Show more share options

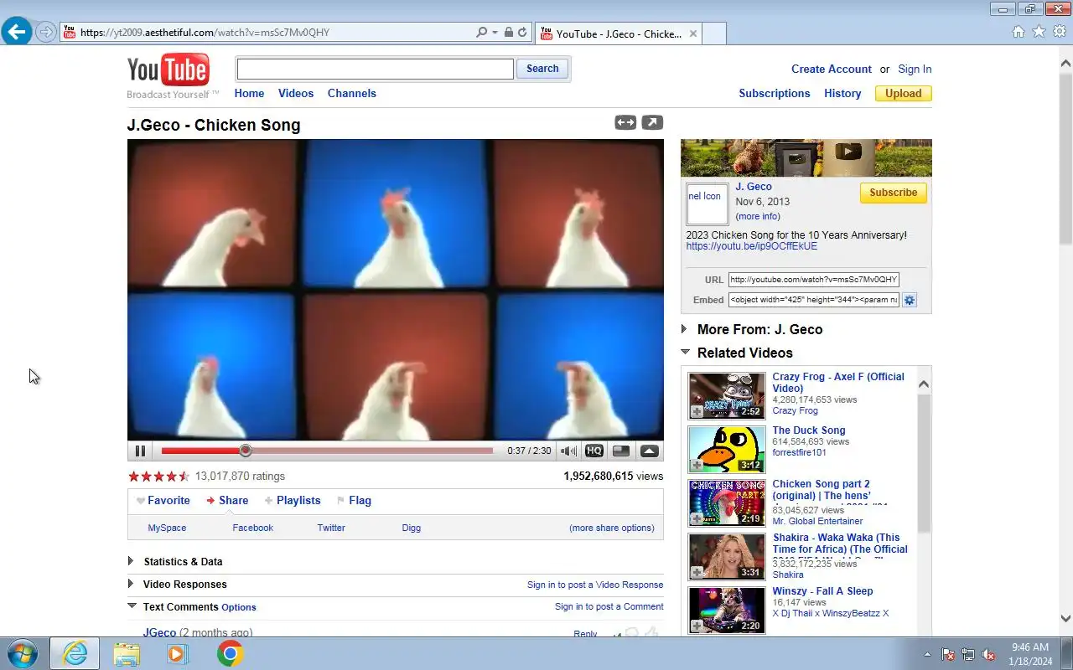click(612, 528)
